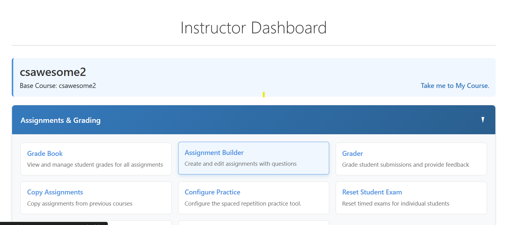The height and width of the screenshot is (225, 508).
Task: Open the Copy Assignments link
Action: 55,192
